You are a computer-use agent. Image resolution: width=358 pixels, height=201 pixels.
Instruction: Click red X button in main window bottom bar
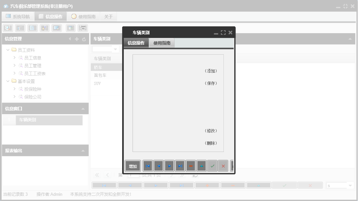click(310, 185)
